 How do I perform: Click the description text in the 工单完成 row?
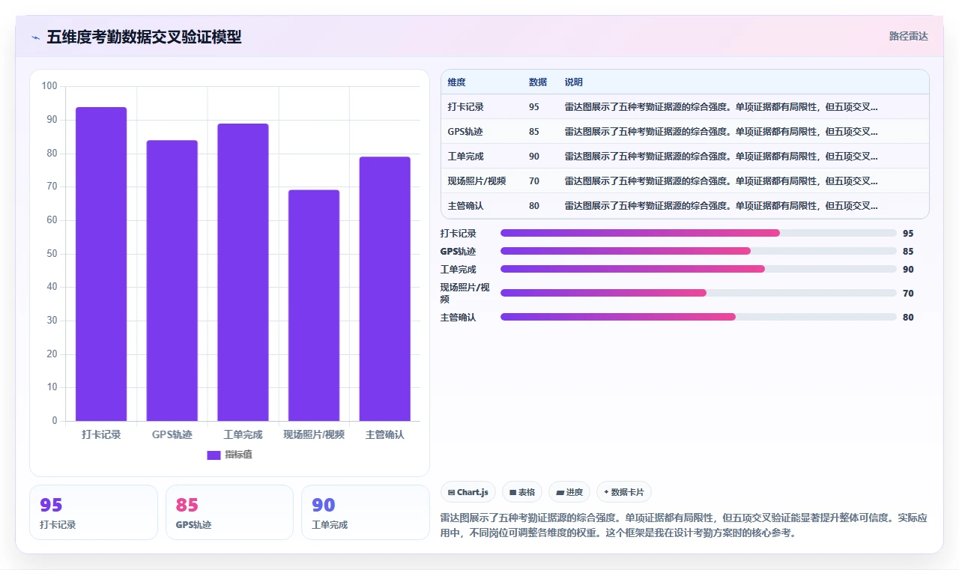point(721,157)
